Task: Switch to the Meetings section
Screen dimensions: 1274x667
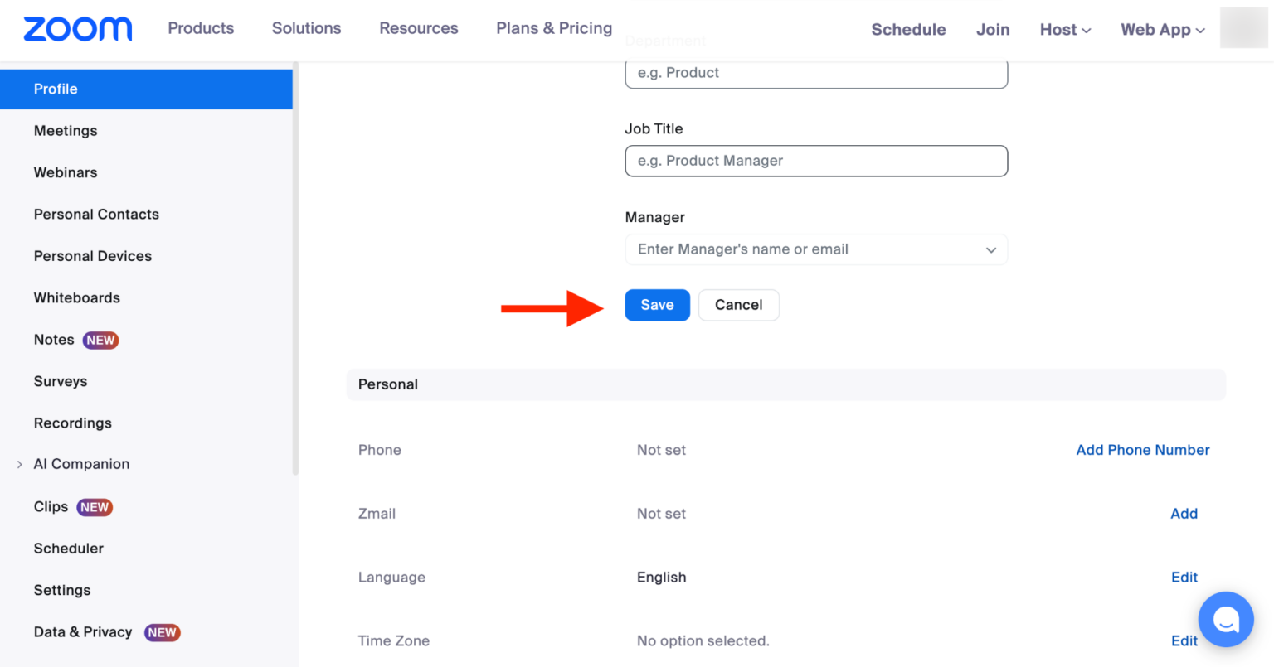Action: [x=66, y=130]
